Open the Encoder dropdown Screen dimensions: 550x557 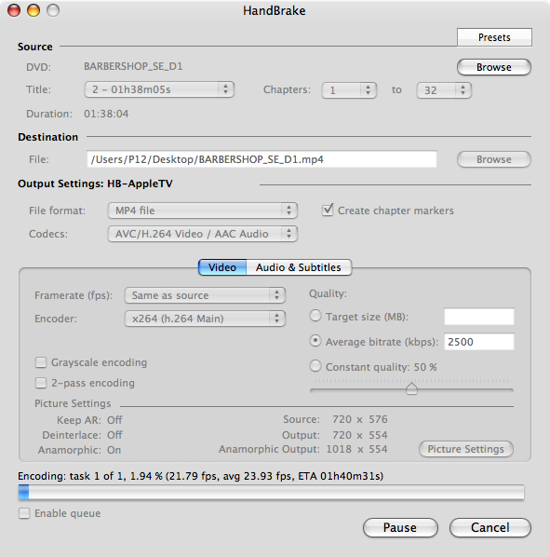click(205, 319)
